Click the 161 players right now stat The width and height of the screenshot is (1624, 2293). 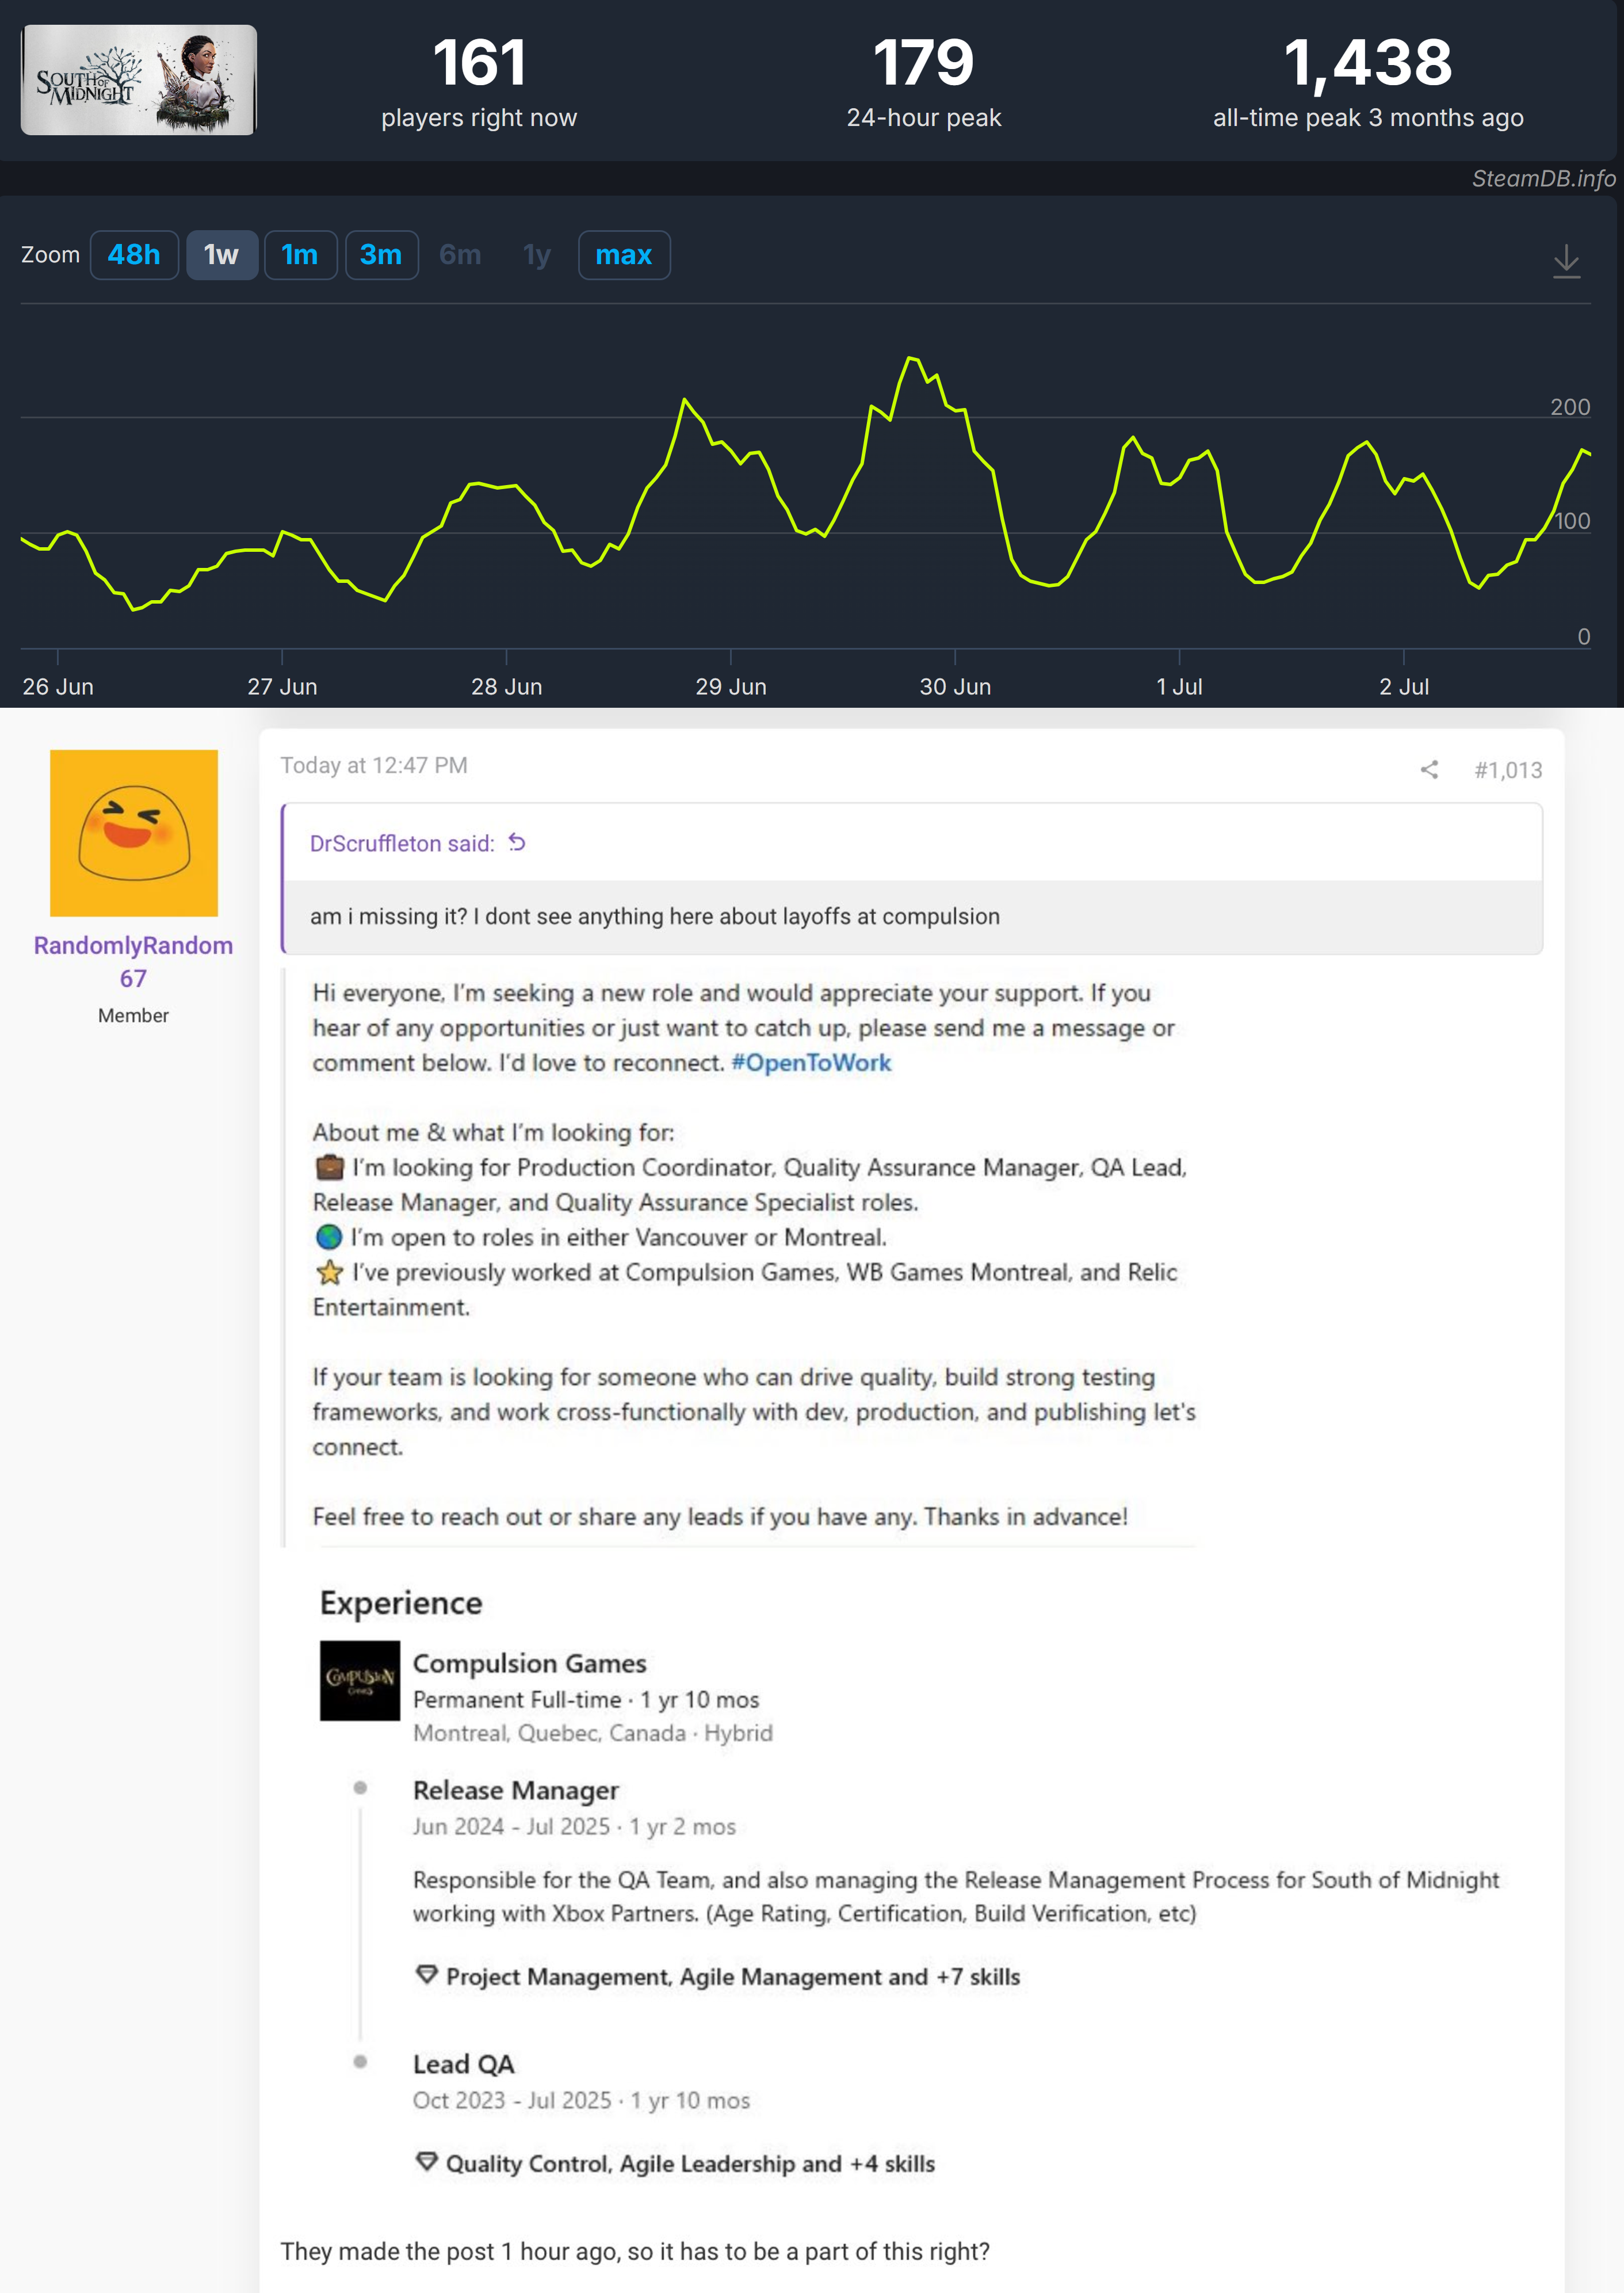click(x=479, y=82)
